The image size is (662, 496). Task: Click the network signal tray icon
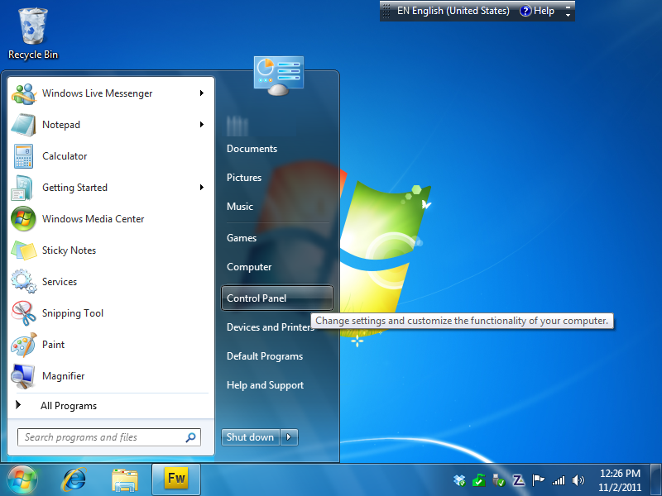click(x=558, y=480)
